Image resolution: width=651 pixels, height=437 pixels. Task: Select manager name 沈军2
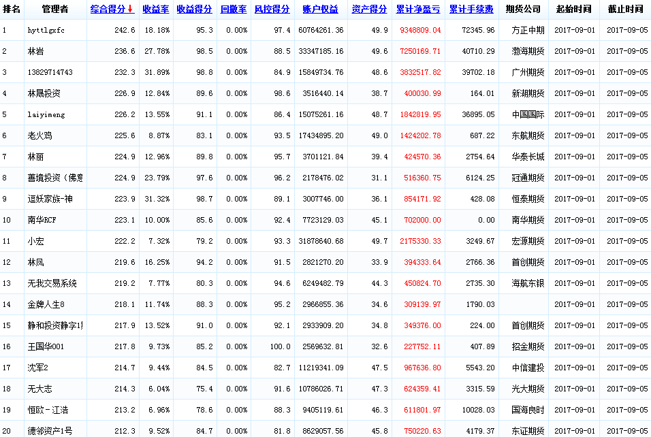coord(37,368)
